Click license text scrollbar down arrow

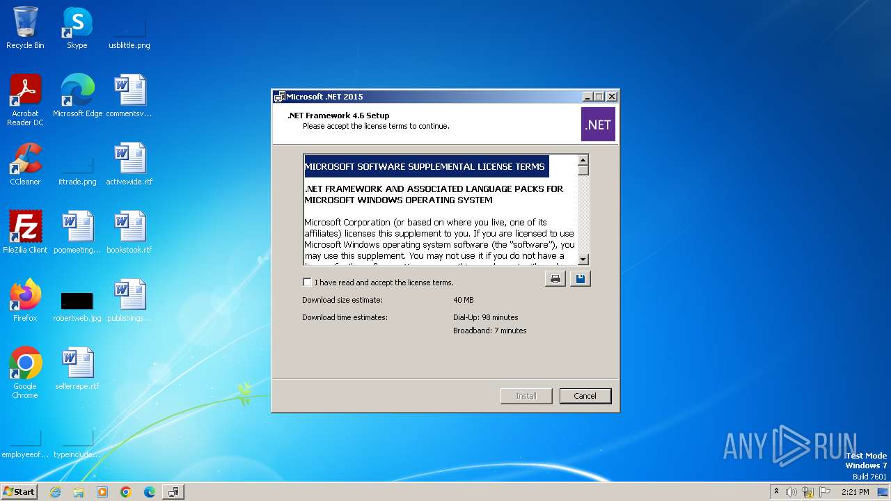click(x=583, y=260)
